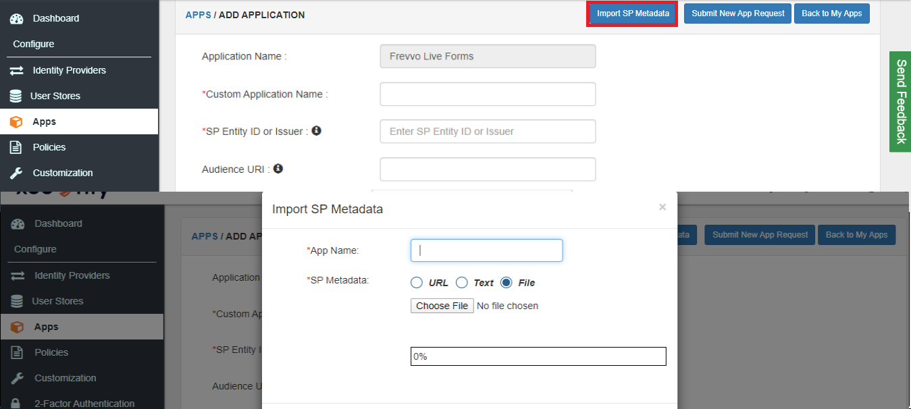Click the orange Apps cube icon in top sidebar
Image resolution: width=911 pixels, height=409 pixels.
point(16,122)
